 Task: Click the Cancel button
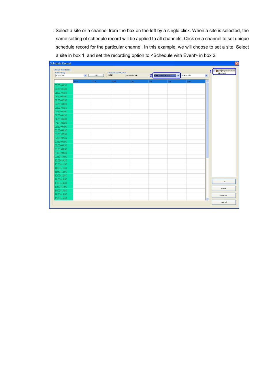pyautogui.click(x=224, y=188)
